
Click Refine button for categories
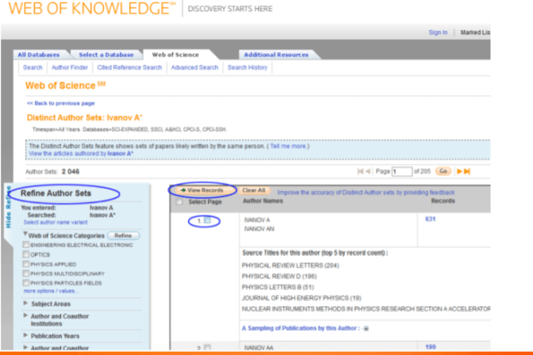click(x=123, y=235)
